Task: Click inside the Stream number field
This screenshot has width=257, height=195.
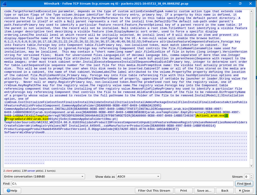Action: click(246, 176)
